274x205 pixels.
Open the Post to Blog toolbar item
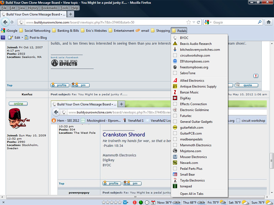[x=36, y=38]
